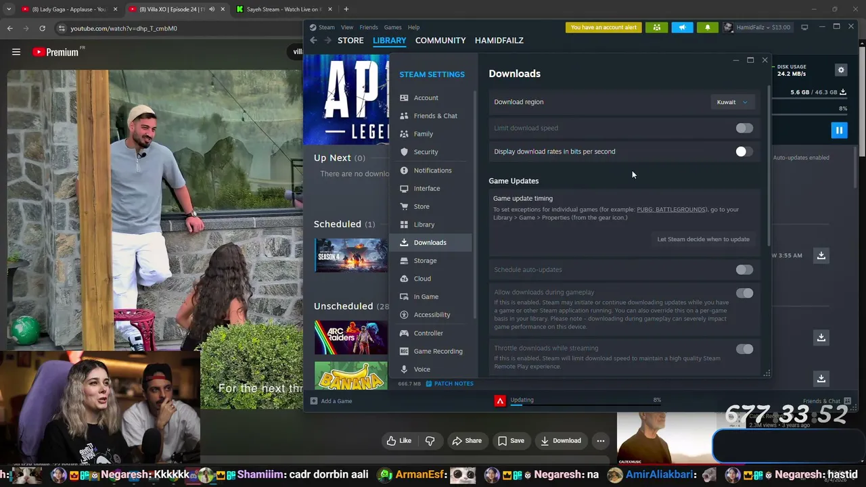Select Accessibility in Steam Settings sidebar

coord(431,315)
